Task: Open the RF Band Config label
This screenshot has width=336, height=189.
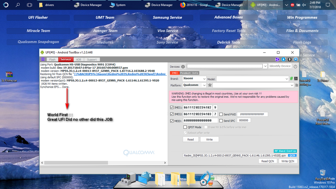Action: click(x=285, y=151)
